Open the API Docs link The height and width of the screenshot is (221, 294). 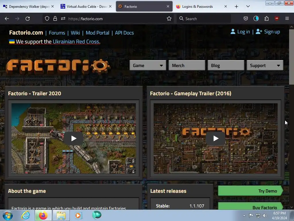tap(124, 33)
